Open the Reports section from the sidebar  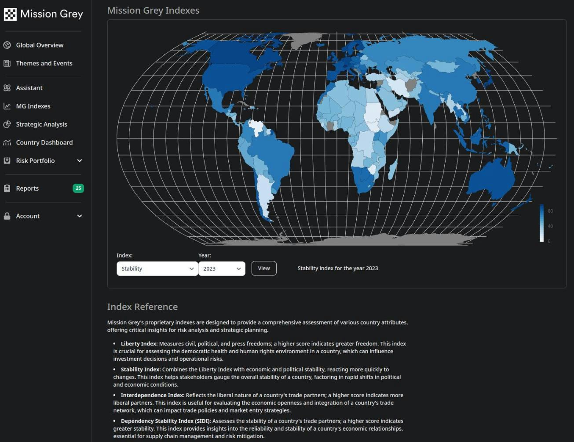pos(27,188)
